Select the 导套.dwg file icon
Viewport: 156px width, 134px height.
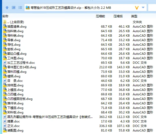click(5, 40)
